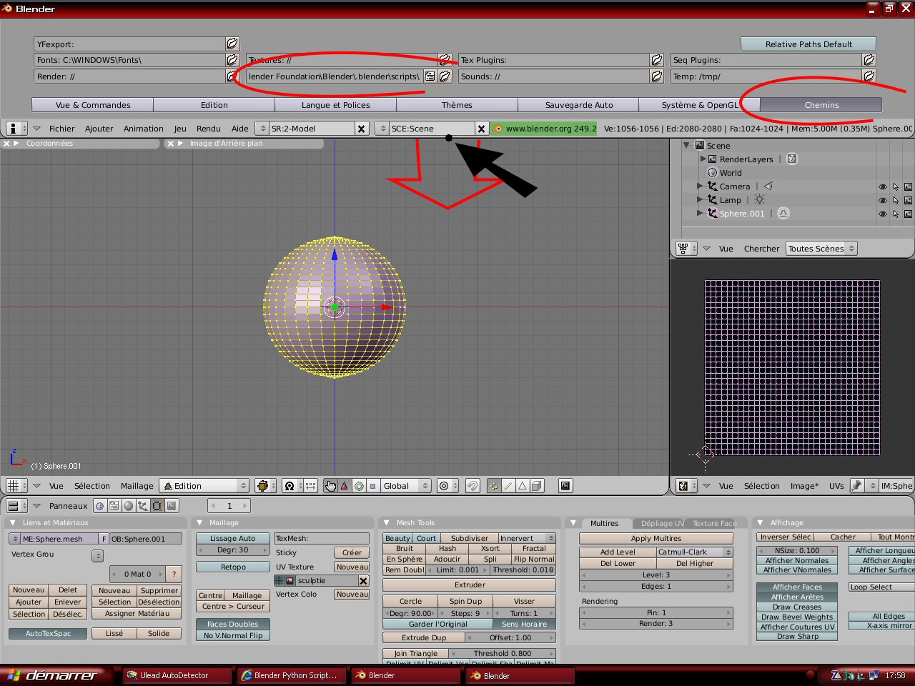
Task: Switch to the Editing context icon in Panneaux
Action: coord(157,506)
